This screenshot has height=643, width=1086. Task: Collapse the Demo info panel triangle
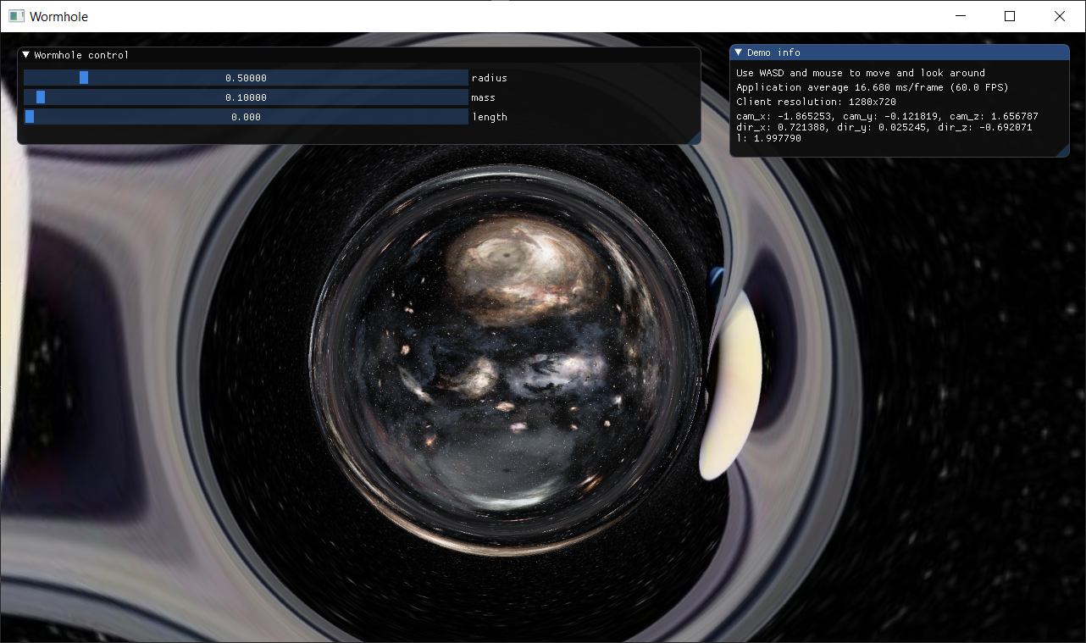click(739, 53)
